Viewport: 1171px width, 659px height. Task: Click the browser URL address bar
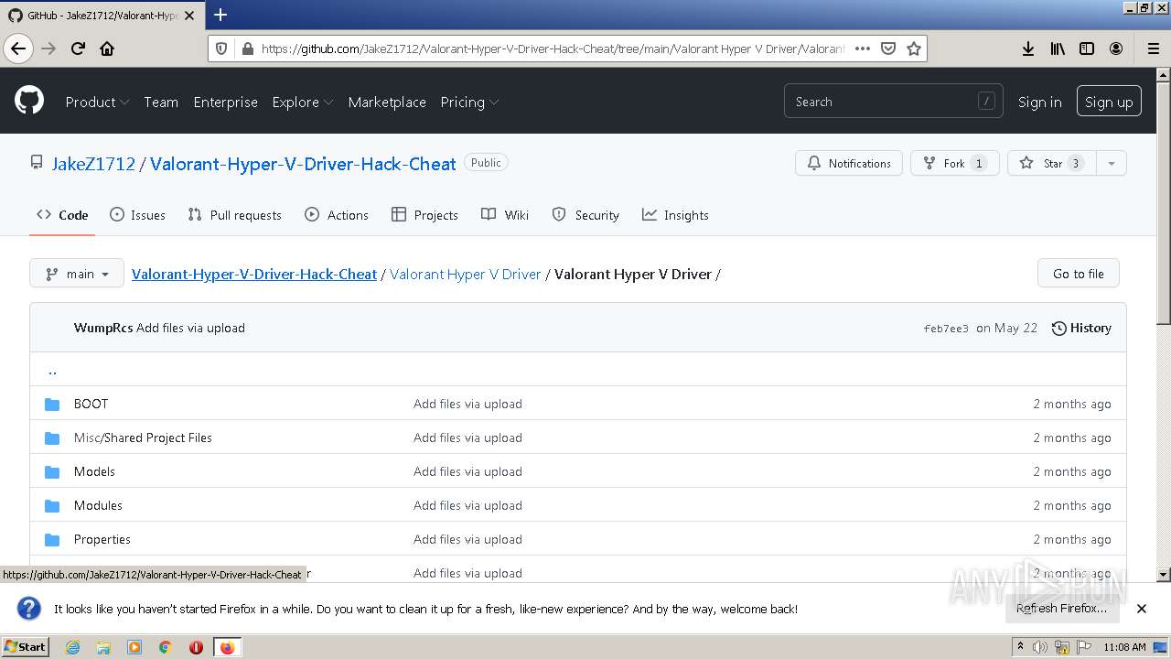(553, 49)
